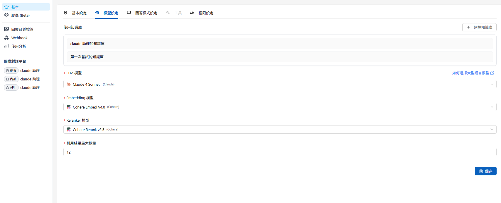Open the Embedding 模型 dropdown
This screenshot has height=203, width=501.
pos(280,107)
